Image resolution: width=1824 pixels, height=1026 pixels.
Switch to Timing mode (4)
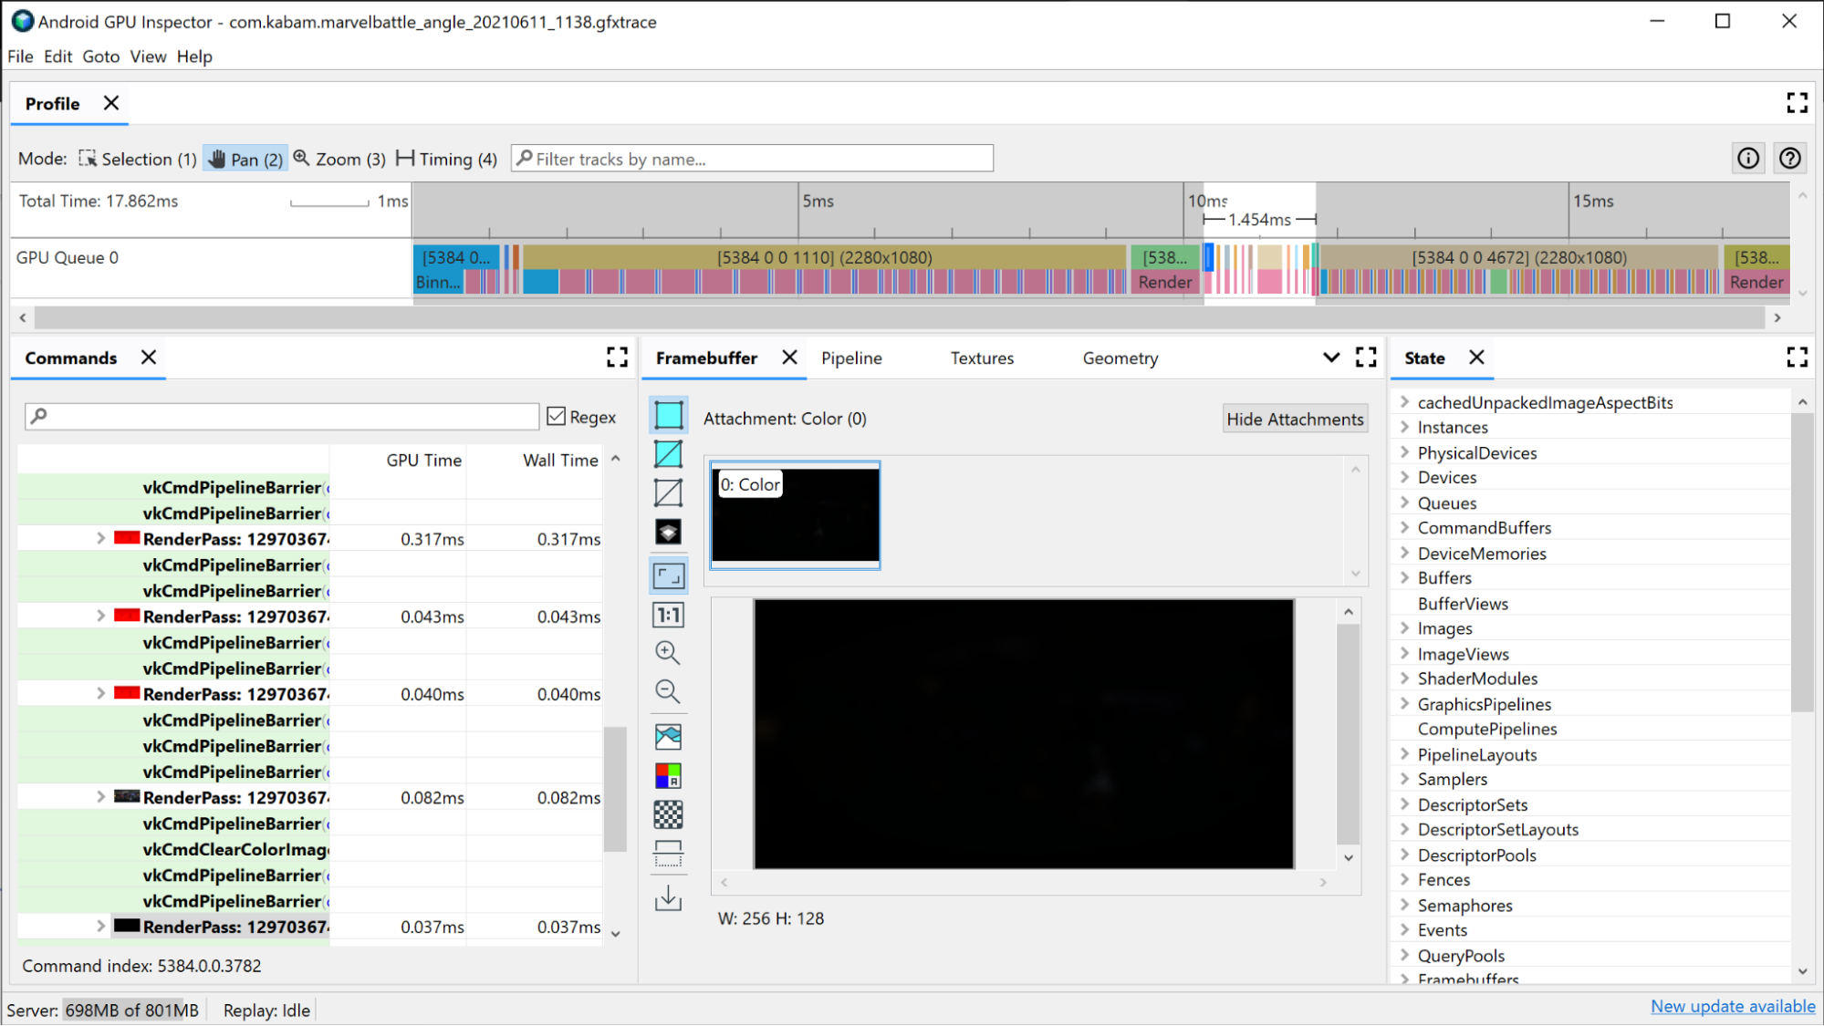447,158
